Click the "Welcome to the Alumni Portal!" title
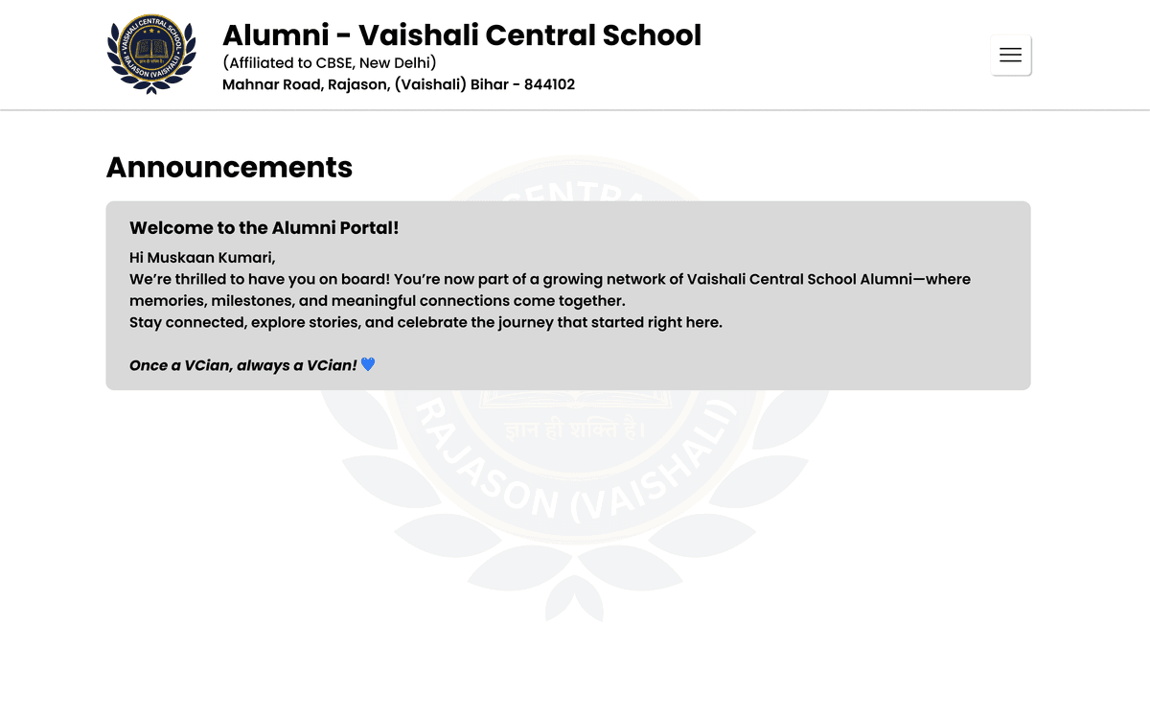1150x719 pixels. click(x=264, y=228)
